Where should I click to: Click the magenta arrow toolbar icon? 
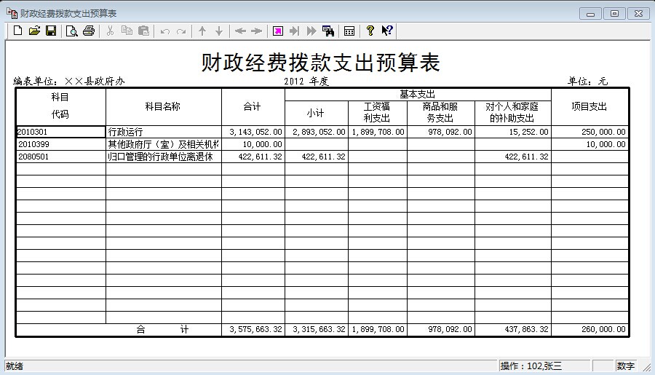277,31
